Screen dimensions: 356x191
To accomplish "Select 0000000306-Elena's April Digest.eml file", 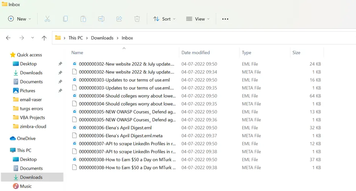I will point(115,128).
